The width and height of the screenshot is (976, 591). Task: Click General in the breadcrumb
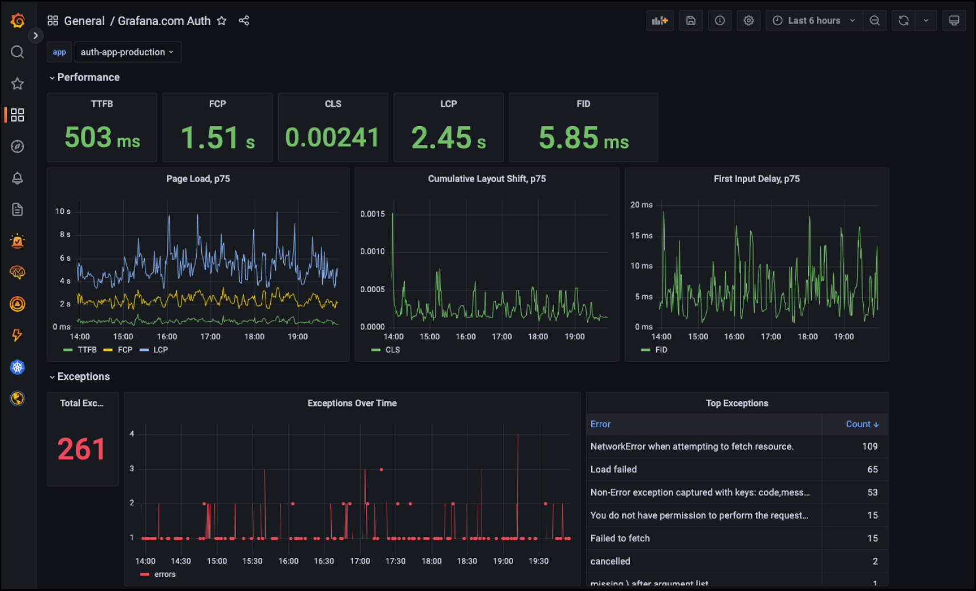point(84,21)
